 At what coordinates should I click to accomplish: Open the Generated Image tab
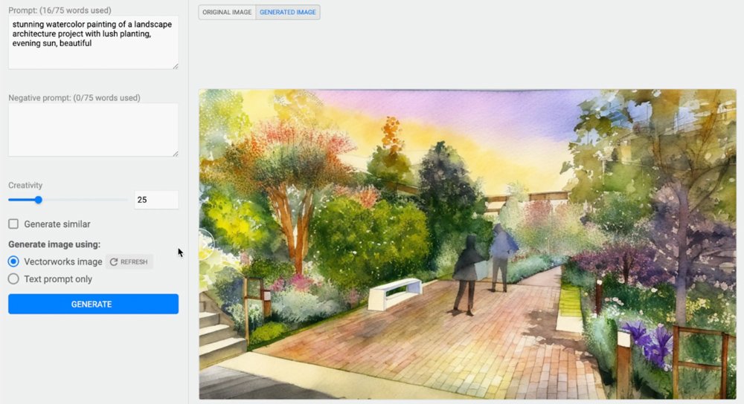click(288, 13)
